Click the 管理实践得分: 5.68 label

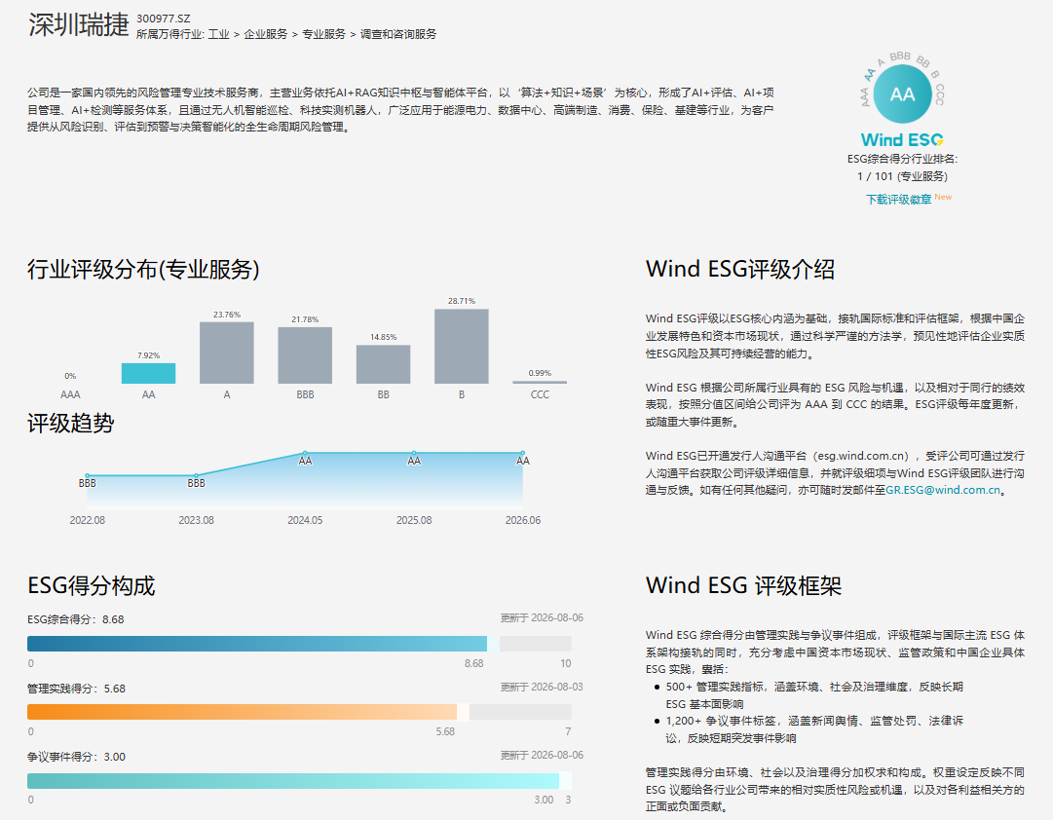77,689
